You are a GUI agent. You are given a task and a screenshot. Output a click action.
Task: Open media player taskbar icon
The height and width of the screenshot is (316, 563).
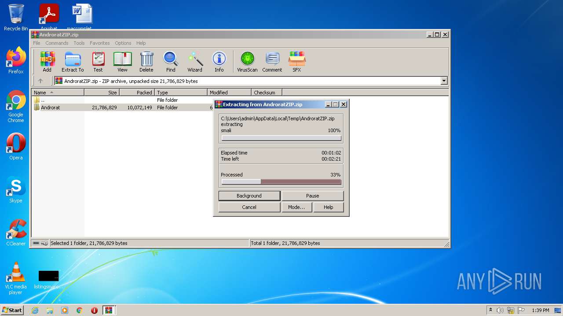click(x=65, y=310)
